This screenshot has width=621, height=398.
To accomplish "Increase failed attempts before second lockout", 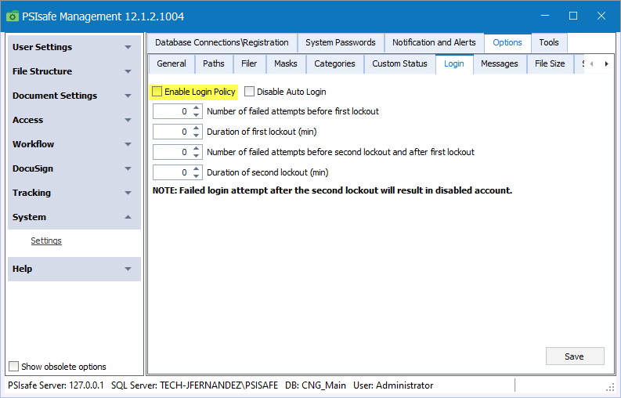I will click(x=197, y=149).
